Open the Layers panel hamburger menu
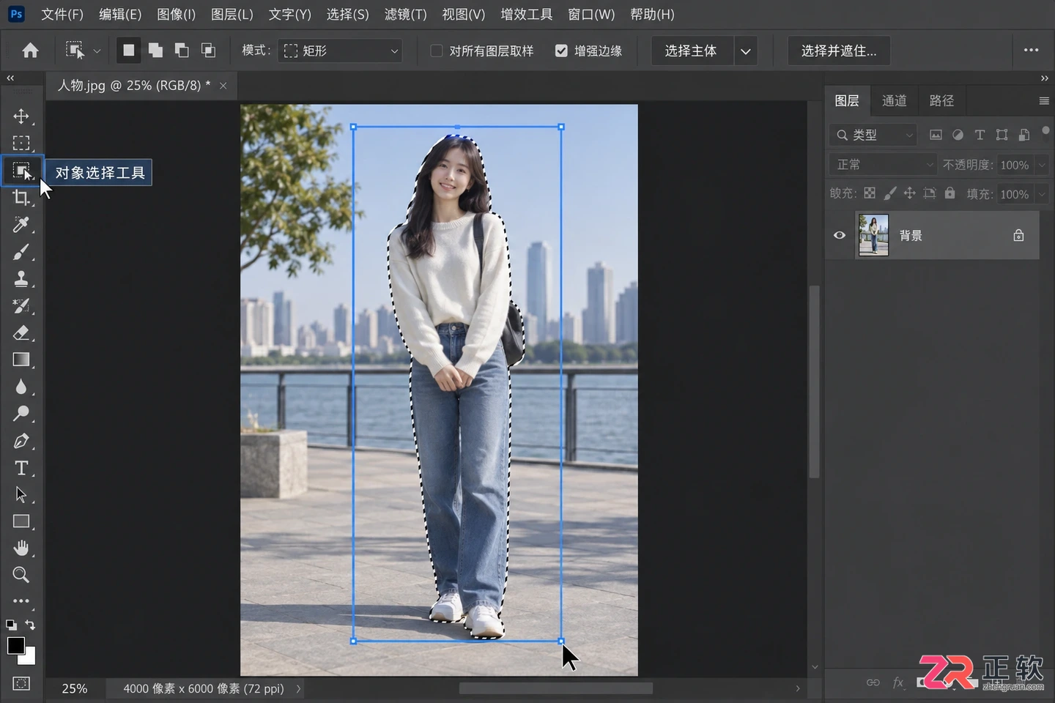Image resolution: width=1055 pixels, height=703 pixels. pyautogui.click(x=1044, y=101)
